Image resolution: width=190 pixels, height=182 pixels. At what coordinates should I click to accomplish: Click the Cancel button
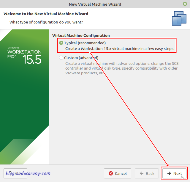tap(118, 173)
